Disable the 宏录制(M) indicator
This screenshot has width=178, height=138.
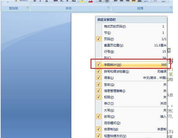[x=131, y=129]
